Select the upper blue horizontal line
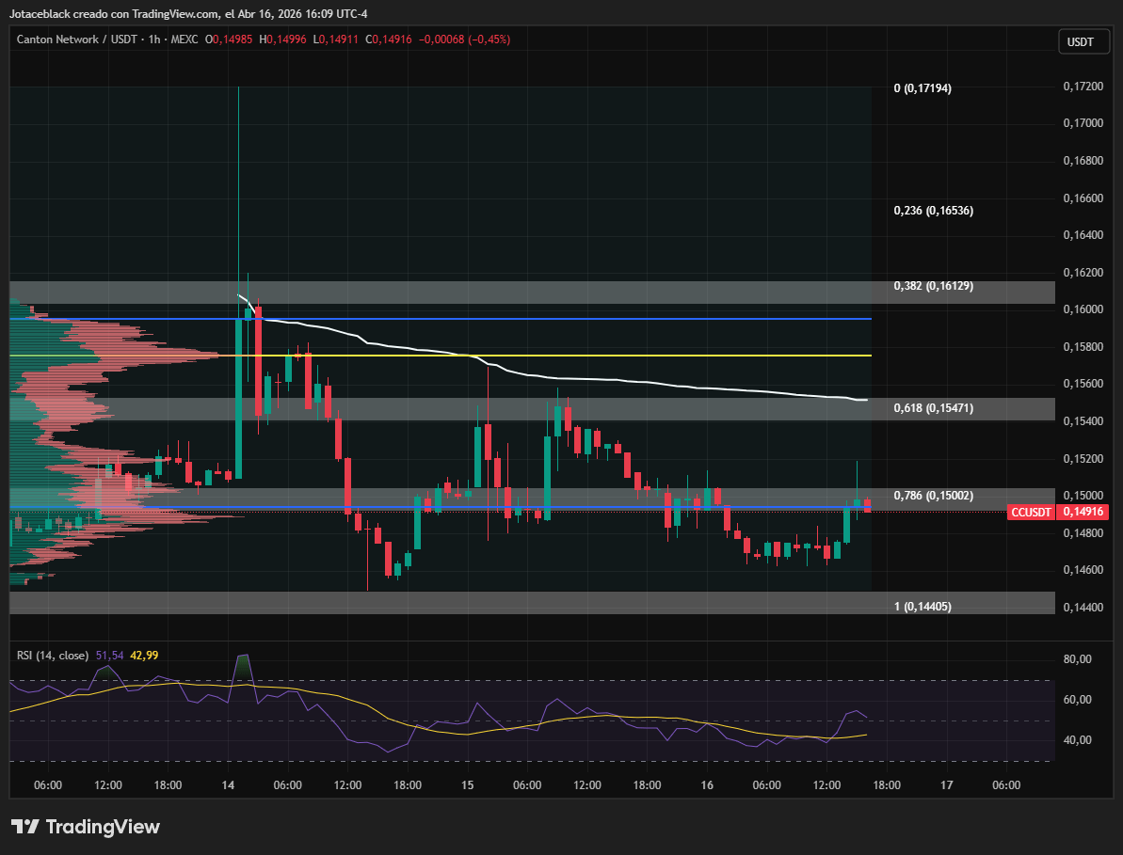The width and height of the screenshot is (1123, 855). click(x=441, y=318)
